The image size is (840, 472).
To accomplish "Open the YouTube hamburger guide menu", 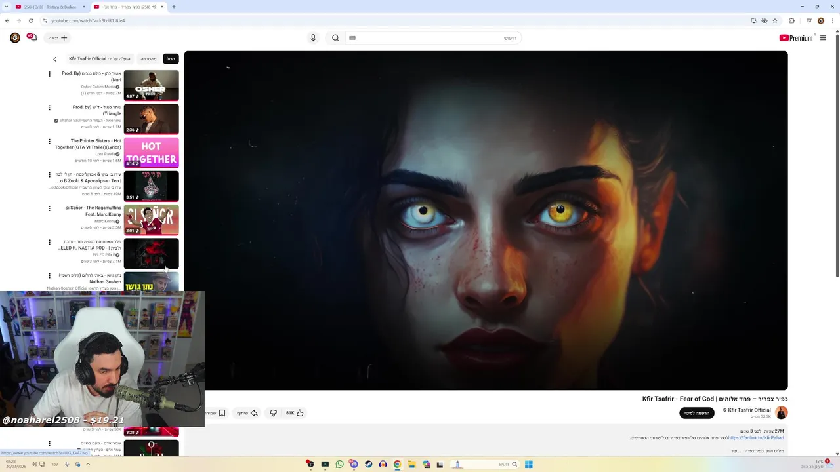I will (823, 38).
